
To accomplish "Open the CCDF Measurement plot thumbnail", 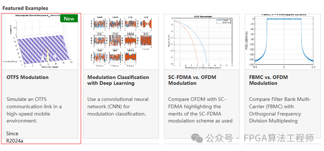I will pos(202,42).
